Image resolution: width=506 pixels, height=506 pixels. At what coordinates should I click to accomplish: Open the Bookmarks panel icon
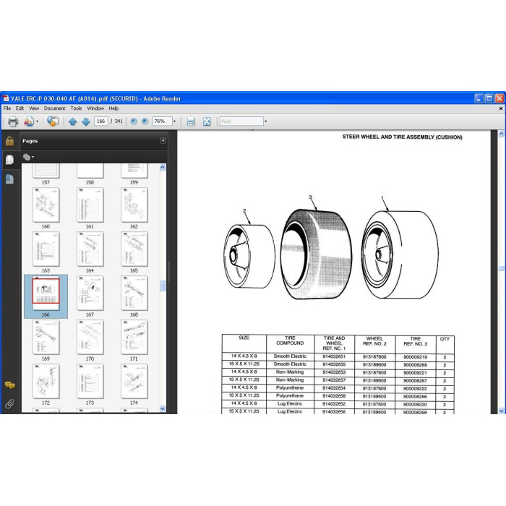tap(9, 179)
